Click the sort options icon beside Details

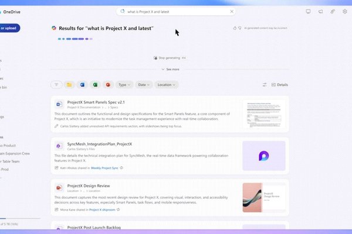pos(265,85)
